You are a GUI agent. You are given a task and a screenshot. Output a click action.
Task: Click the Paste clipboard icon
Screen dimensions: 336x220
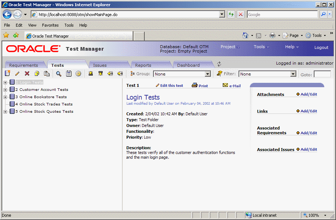(47, 74)
